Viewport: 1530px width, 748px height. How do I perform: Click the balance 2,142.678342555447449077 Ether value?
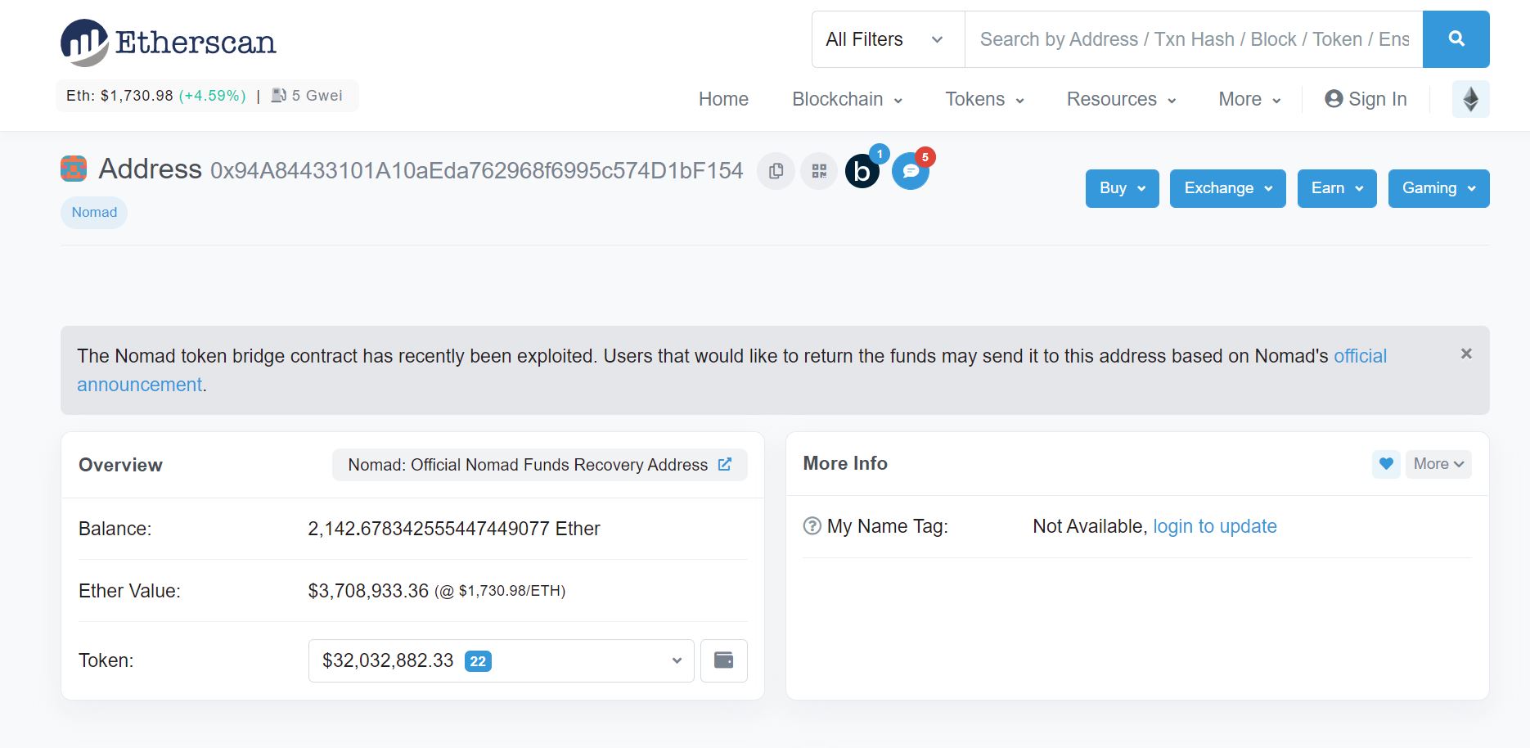click(454, 529)
